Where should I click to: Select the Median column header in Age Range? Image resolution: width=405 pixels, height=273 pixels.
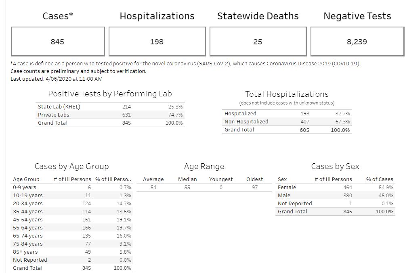(187, 179)
